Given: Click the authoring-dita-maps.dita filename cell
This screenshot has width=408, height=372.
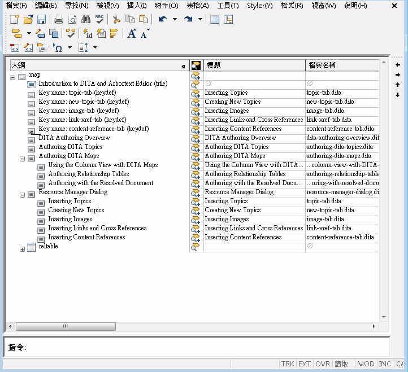Looking at the screenshot, I should 342,156.
